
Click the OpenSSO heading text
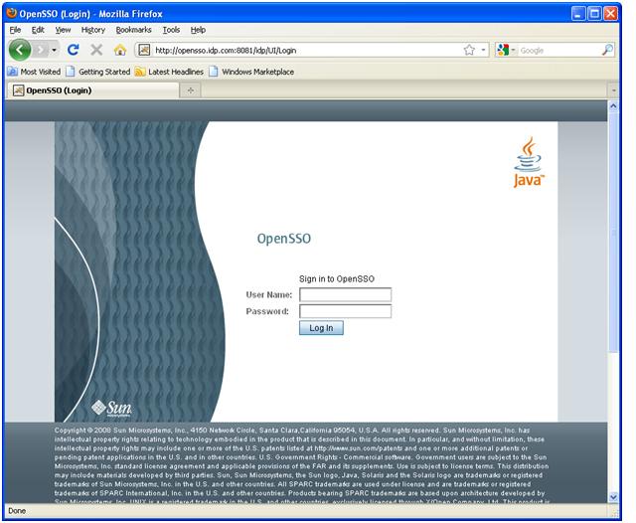pos(284,239)
